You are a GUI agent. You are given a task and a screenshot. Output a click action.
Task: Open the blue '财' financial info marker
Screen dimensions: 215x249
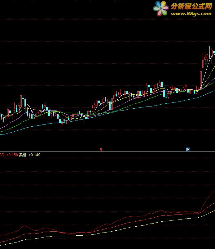188,149
